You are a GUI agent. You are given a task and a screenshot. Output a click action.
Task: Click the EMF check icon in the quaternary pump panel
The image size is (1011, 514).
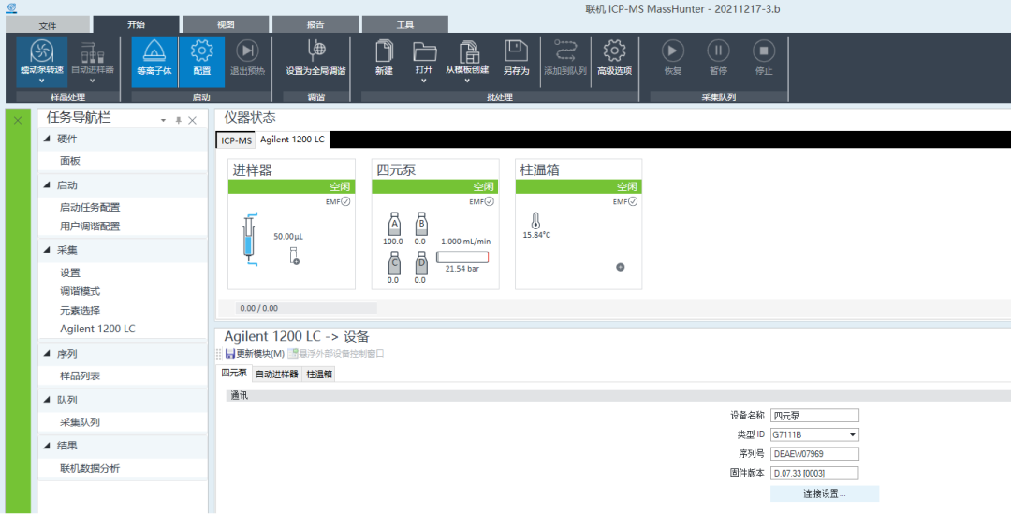tap(490, 202)
